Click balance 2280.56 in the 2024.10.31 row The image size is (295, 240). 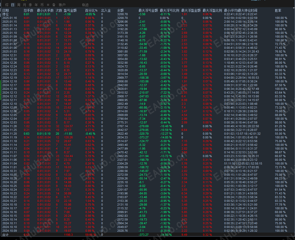[122, 171]
